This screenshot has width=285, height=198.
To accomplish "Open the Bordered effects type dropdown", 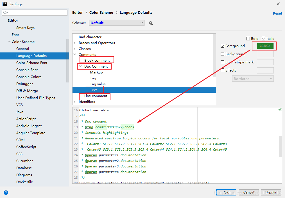I will pos(253,79).
